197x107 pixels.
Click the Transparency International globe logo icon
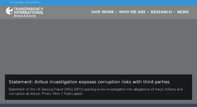9,11
